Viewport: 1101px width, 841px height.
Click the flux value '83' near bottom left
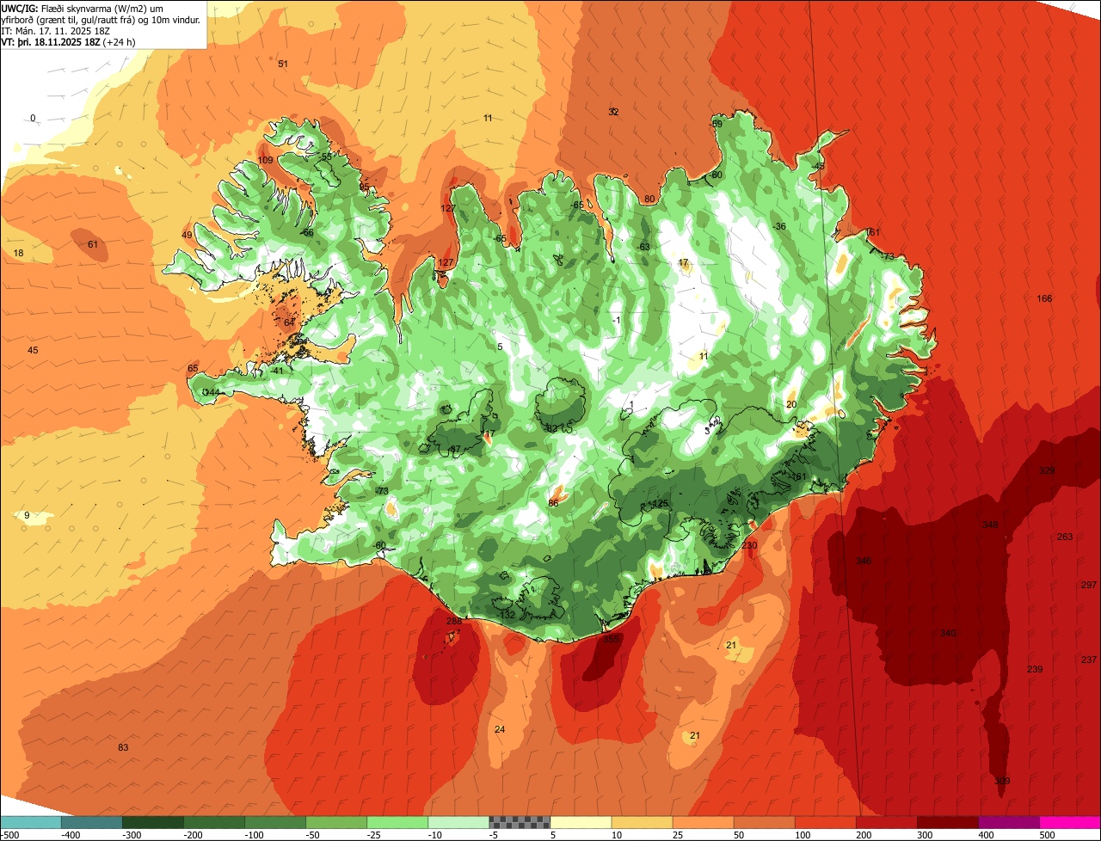click(123, 747)
